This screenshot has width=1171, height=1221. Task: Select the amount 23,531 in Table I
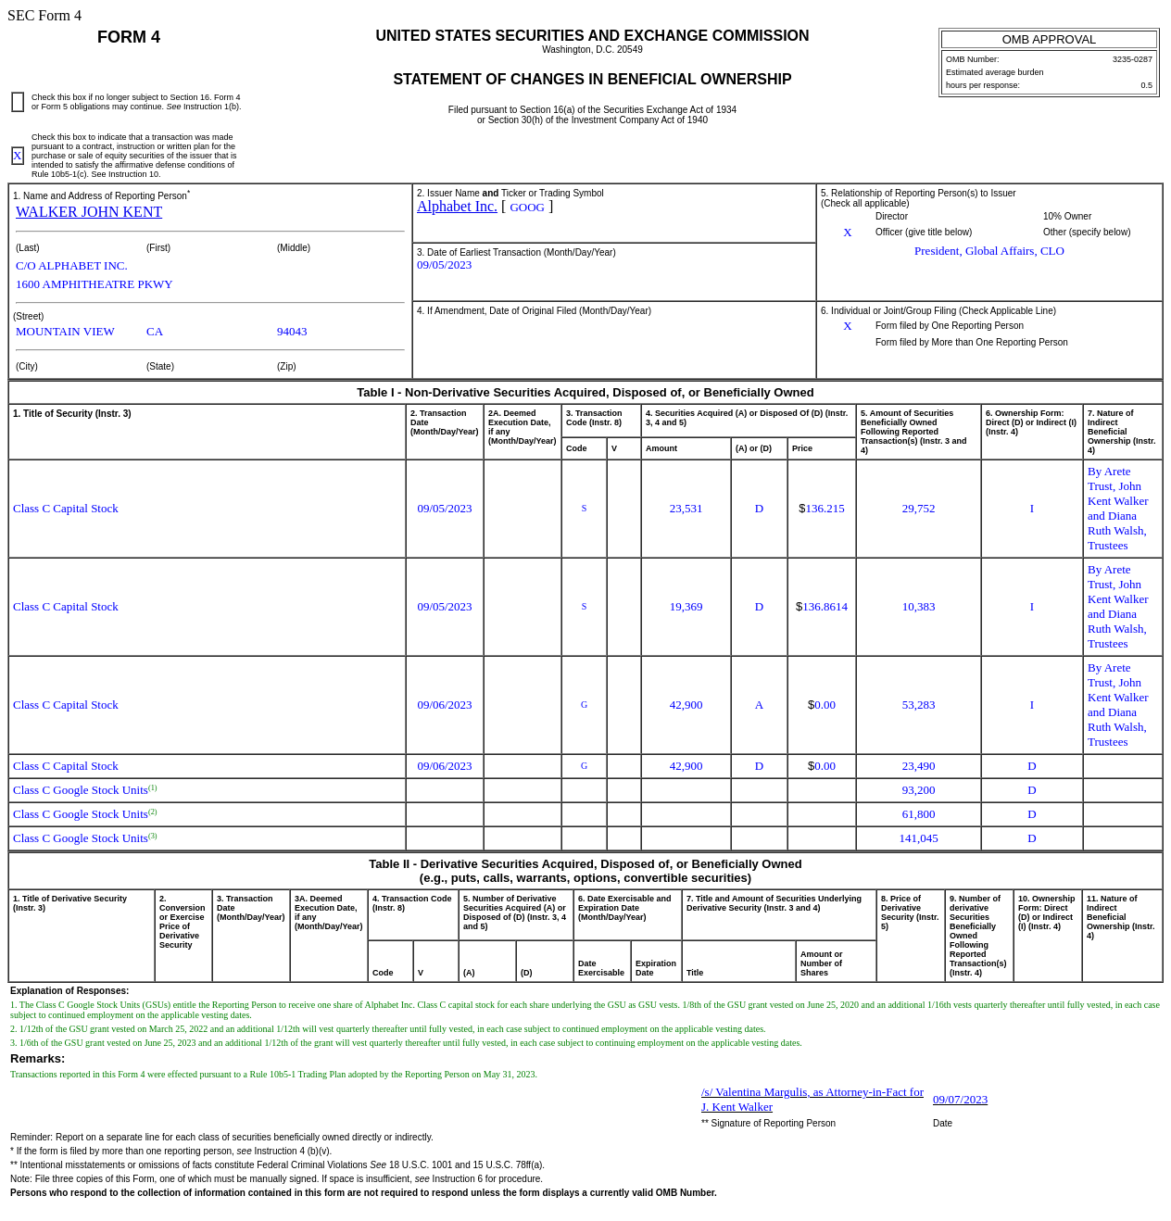coord(686,509)
